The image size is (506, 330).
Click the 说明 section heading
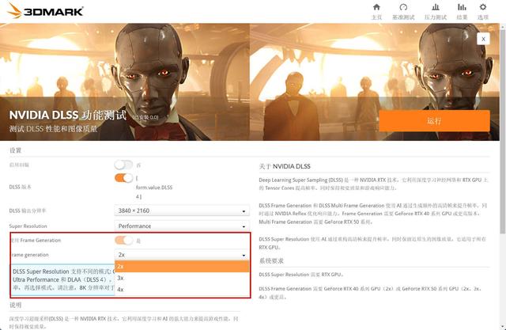tap(15, 305)
